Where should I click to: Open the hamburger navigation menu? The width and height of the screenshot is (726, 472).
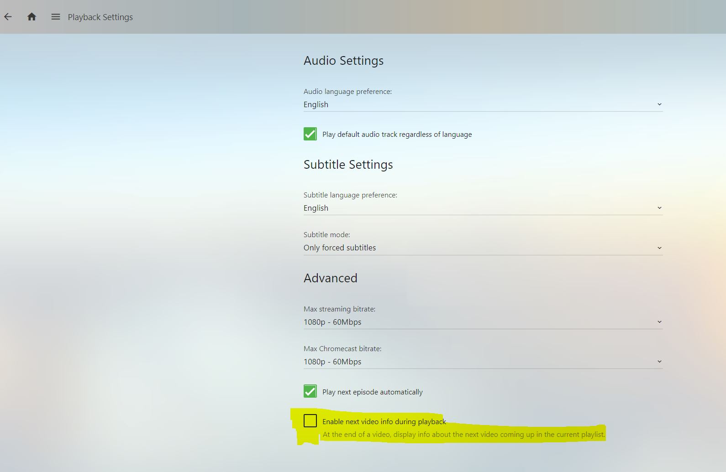[56, 17]
